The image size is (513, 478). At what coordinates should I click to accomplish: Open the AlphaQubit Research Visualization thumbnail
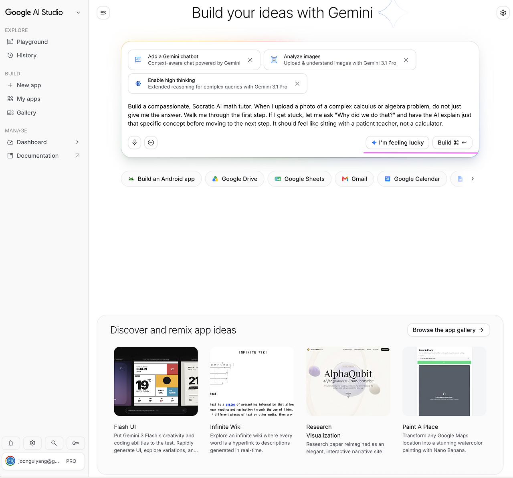(348, 381)
